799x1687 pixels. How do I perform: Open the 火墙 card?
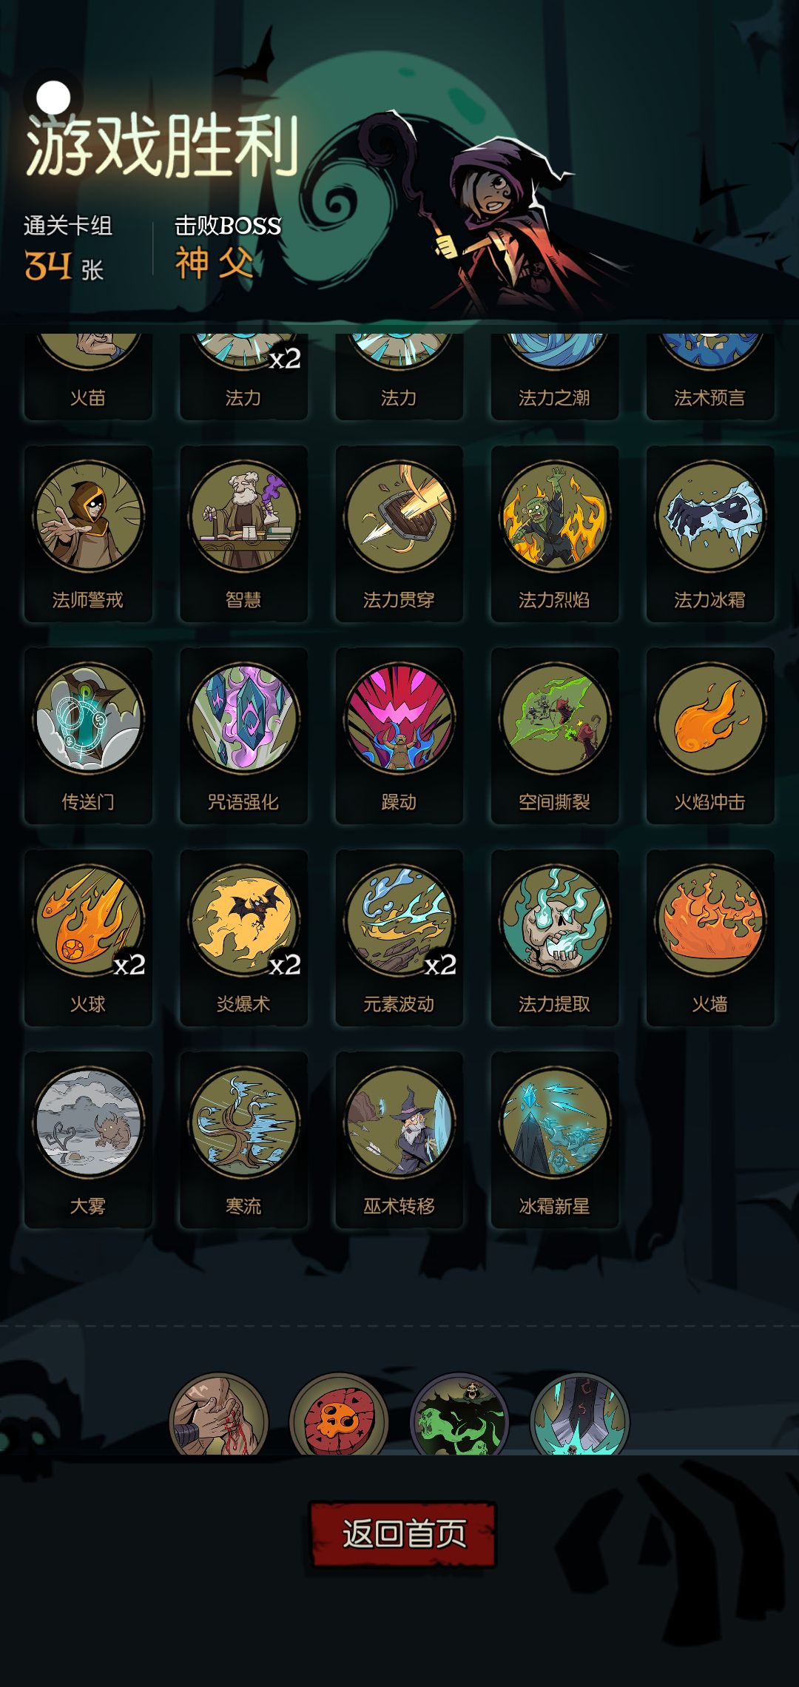click(709, 937)
